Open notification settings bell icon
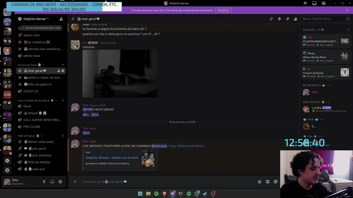 click(x=279, y=19)
